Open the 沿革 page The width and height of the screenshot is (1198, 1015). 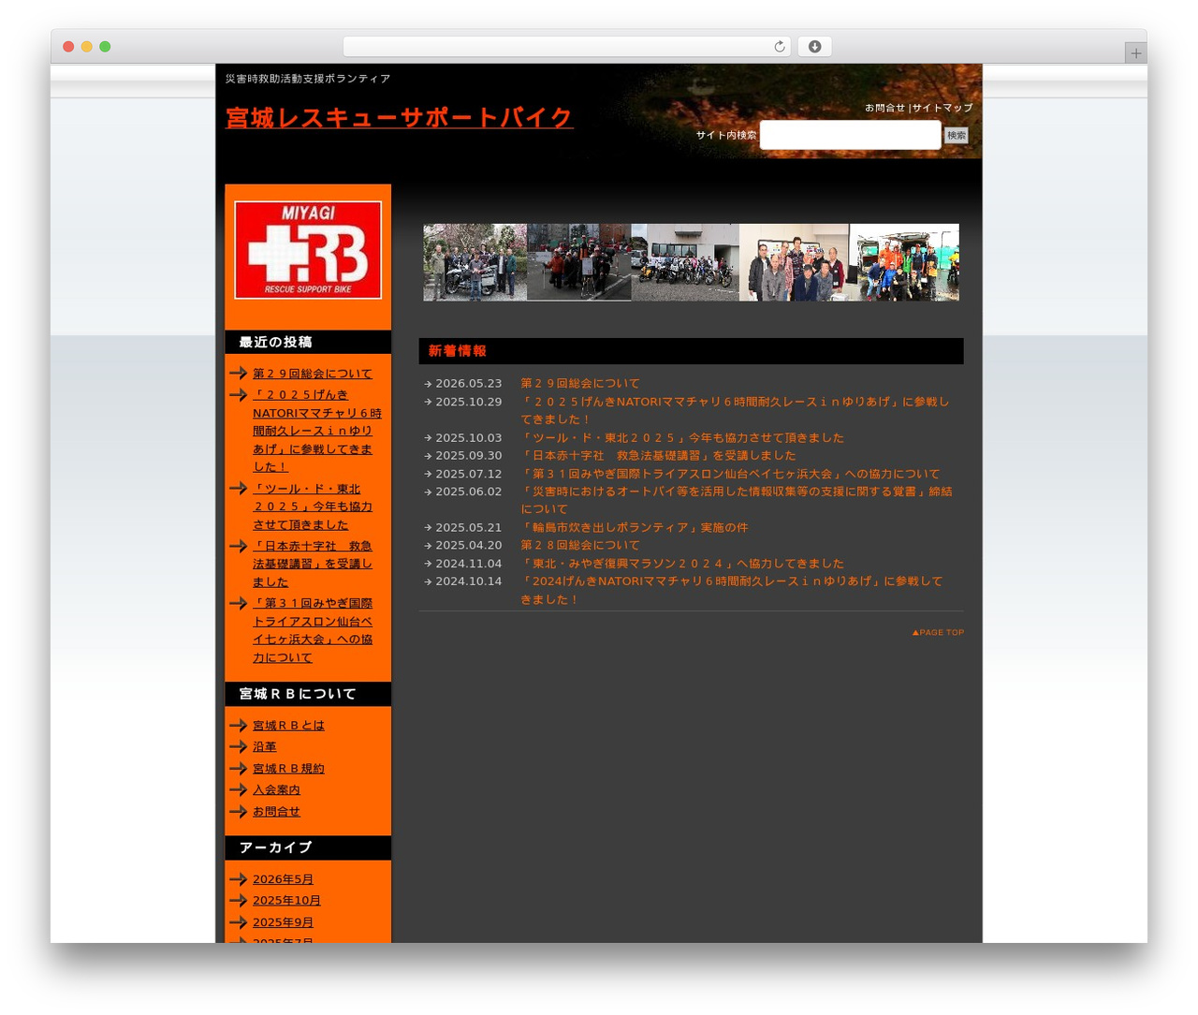(265, 747)
